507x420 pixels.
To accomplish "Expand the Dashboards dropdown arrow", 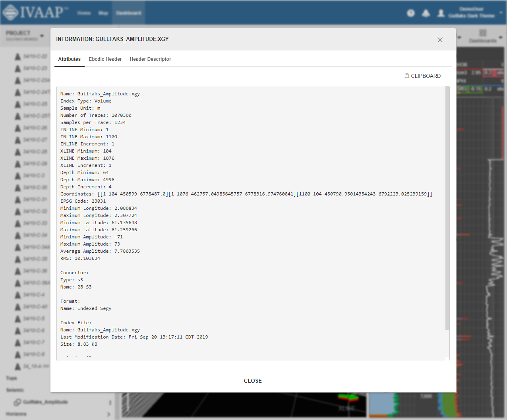I will [x=501, y=37].
